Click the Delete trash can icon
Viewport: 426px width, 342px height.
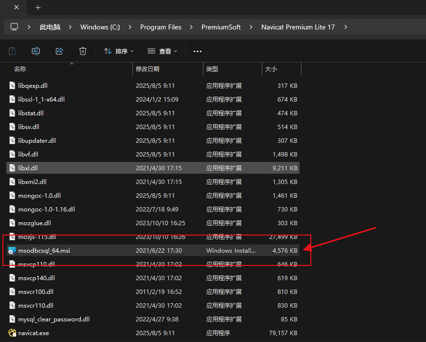click(83, 51)
